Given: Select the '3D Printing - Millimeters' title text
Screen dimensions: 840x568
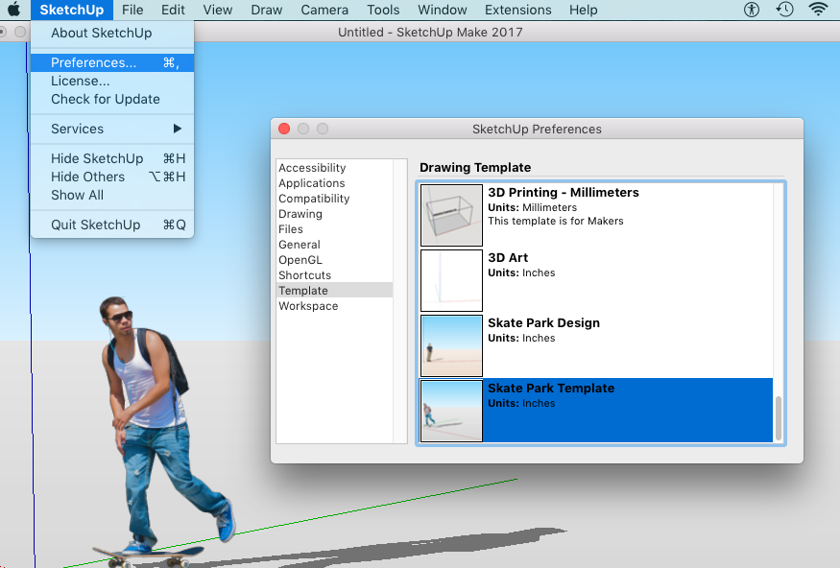Looking at the screenshot, I should (563, 193).
